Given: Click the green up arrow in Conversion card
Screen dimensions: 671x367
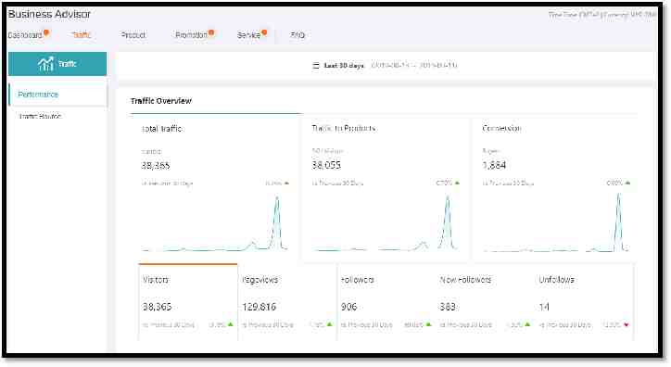Looking at the screenshot, I should [x=627, y=183].
